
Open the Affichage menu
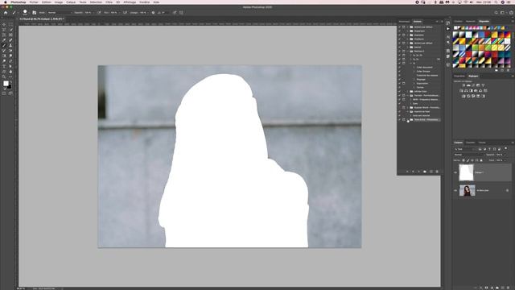pos(130,2)
